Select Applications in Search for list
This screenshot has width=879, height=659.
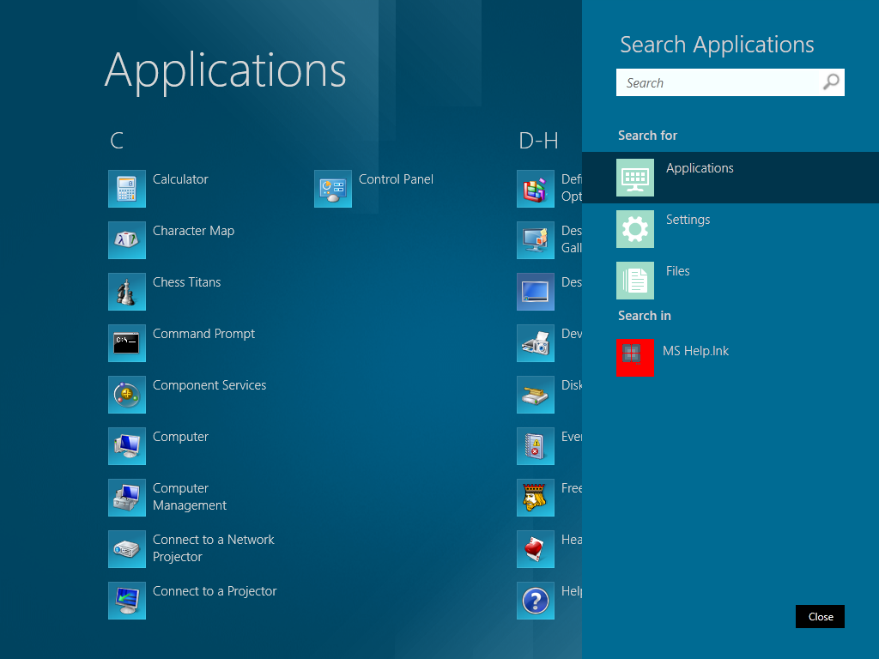730,178
